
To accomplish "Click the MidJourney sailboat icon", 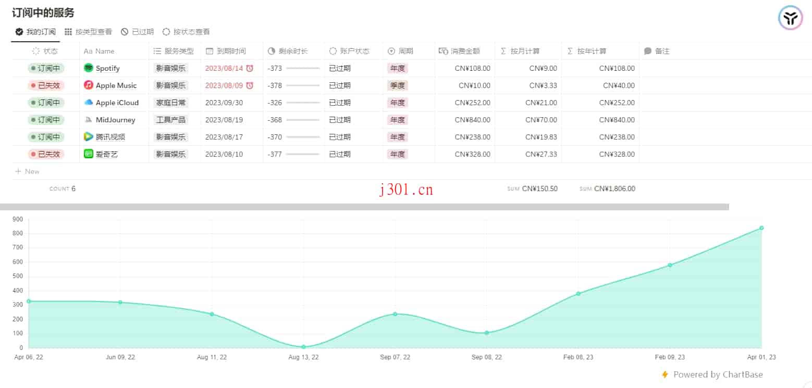I will point(89,120).
